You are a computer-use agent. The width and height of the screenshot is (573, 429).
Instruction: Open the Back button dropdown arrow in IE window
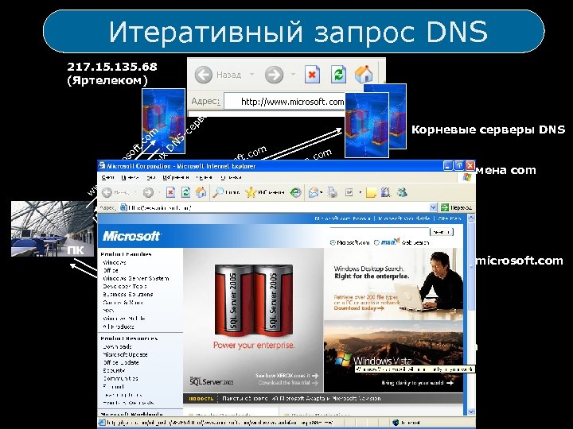click(x=134, y=192)
